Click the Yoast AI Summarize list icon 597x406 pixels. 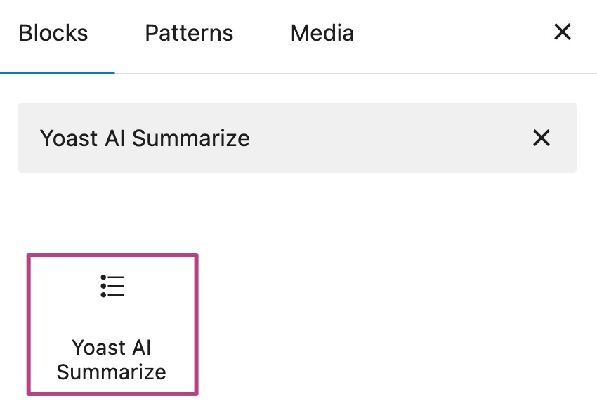tap(112, 286)
